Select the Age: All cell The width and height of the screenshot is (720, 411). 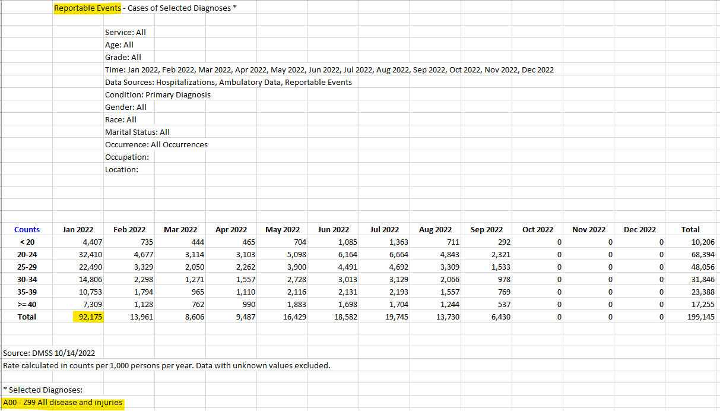(119, 45)
